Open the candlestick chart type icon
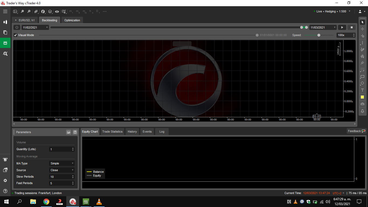Viewport: 368px width, 207px height. point(36,12)
